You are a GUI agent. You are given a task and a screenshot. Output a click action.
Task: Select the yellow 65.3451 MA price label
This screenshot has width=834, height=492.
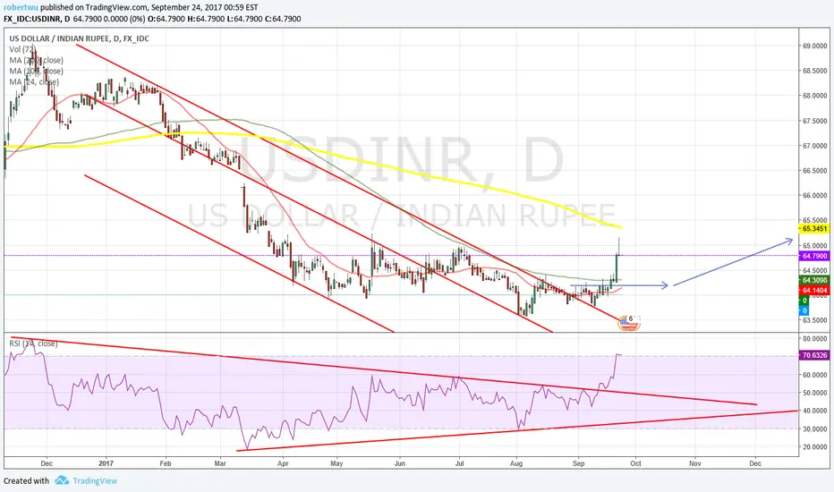[x=813, y=229]
